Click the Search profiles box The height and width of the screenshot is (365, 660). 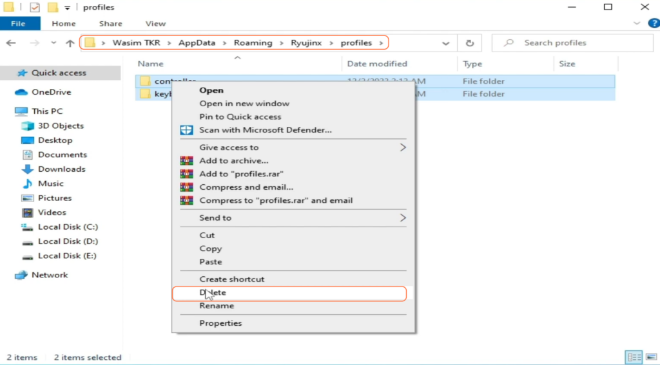click(572, 43)
